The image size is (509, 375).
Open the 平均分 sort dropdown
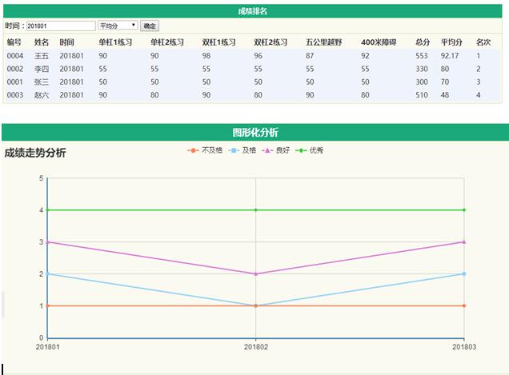pos(118,26)
